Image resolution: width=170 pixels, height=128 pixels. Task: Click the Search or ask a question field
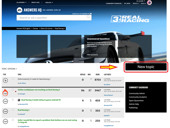[54, 18]
